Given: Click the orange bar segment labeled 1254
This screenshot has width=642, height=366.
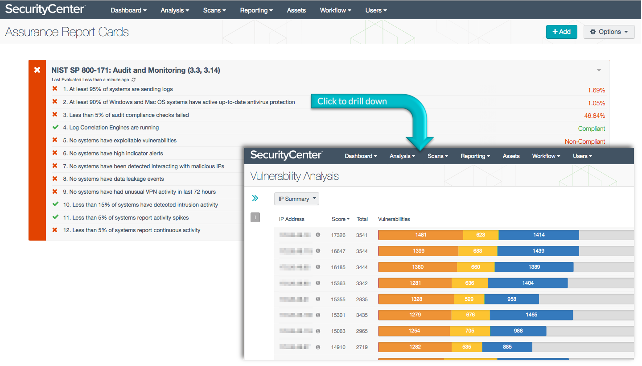Looking at the screenshot, I should point(414,331).
